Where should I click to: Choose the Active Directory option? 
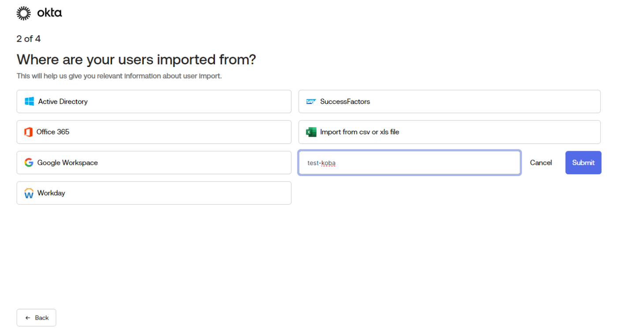[154, 101]
